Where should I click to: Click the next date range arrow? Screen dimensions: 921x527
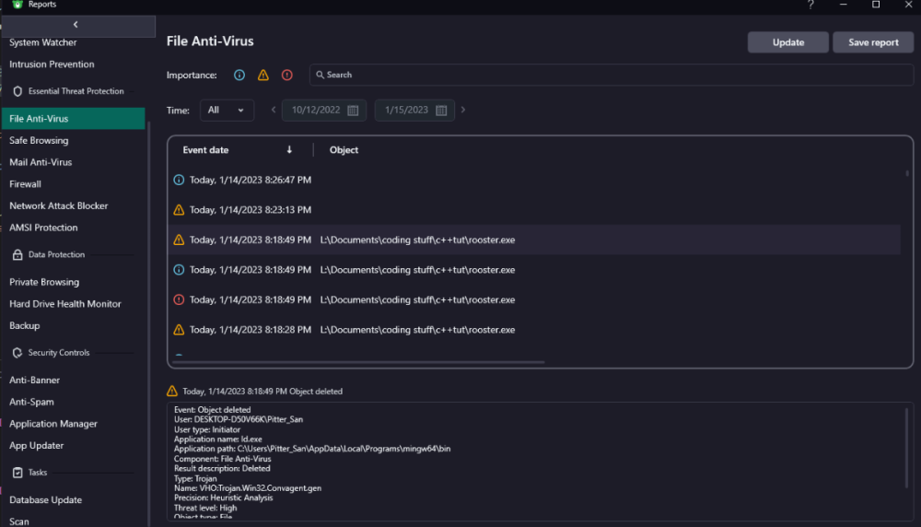point(463,111)
